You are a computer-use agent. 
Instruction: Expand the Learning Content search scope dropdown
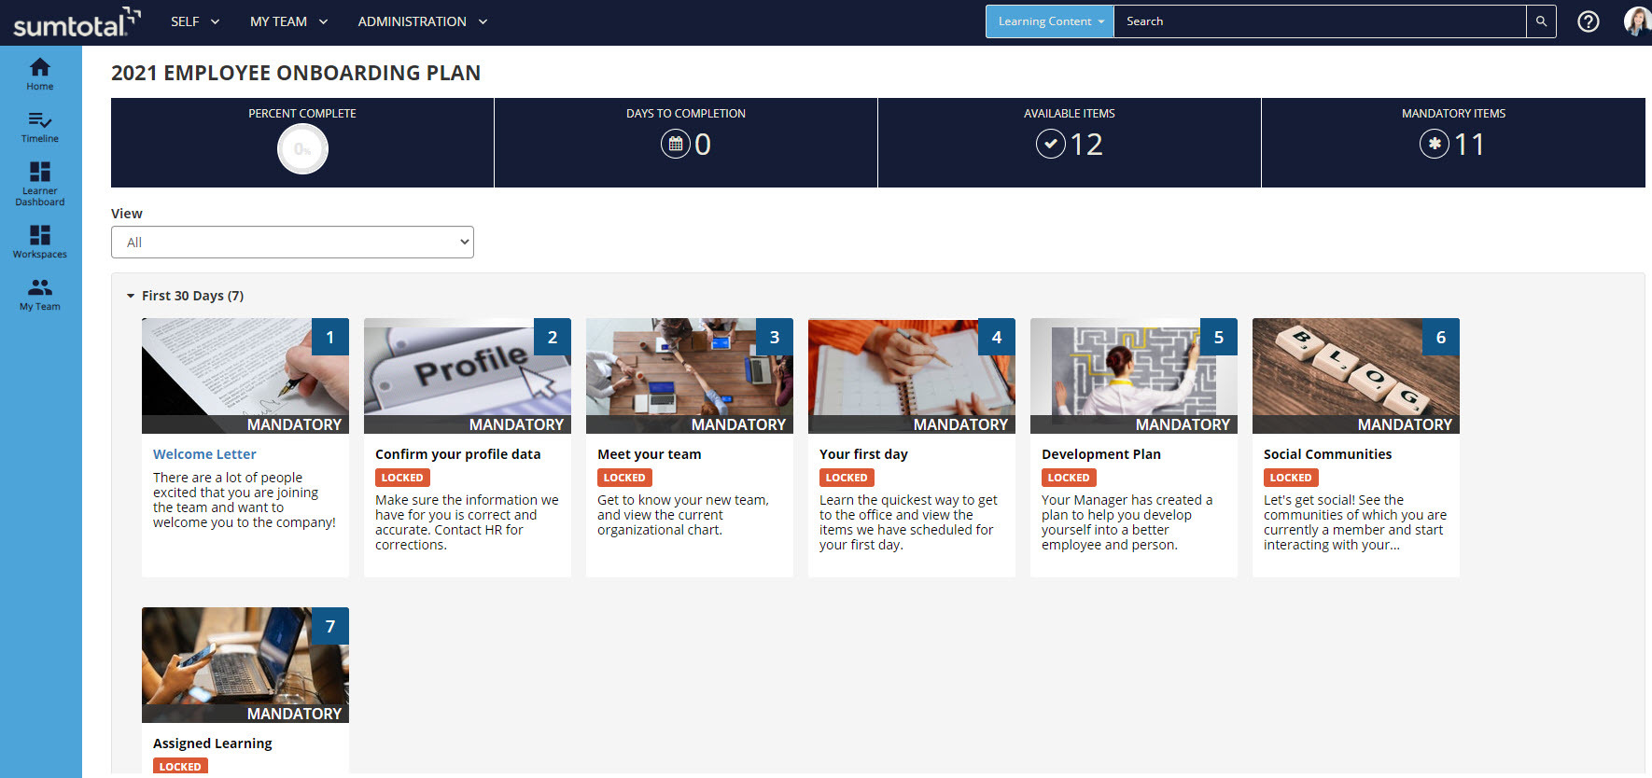click(1049, 21)
